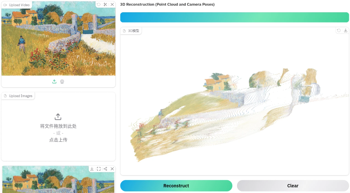Click the upload source icon below the video

tap(54, 82)
